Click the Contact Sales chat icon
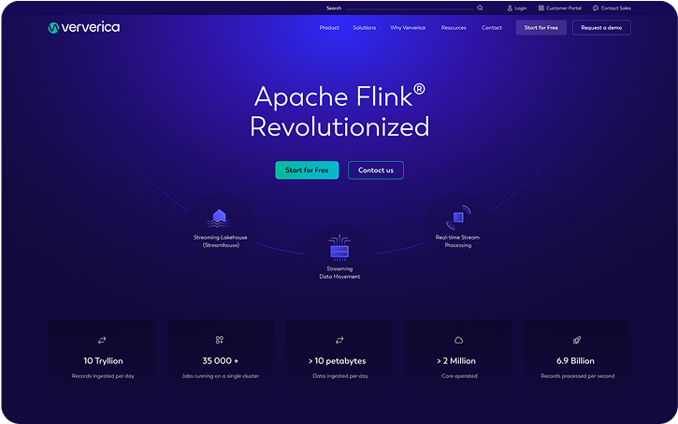This screenshot has height=424, width=678. pos(596,7)
